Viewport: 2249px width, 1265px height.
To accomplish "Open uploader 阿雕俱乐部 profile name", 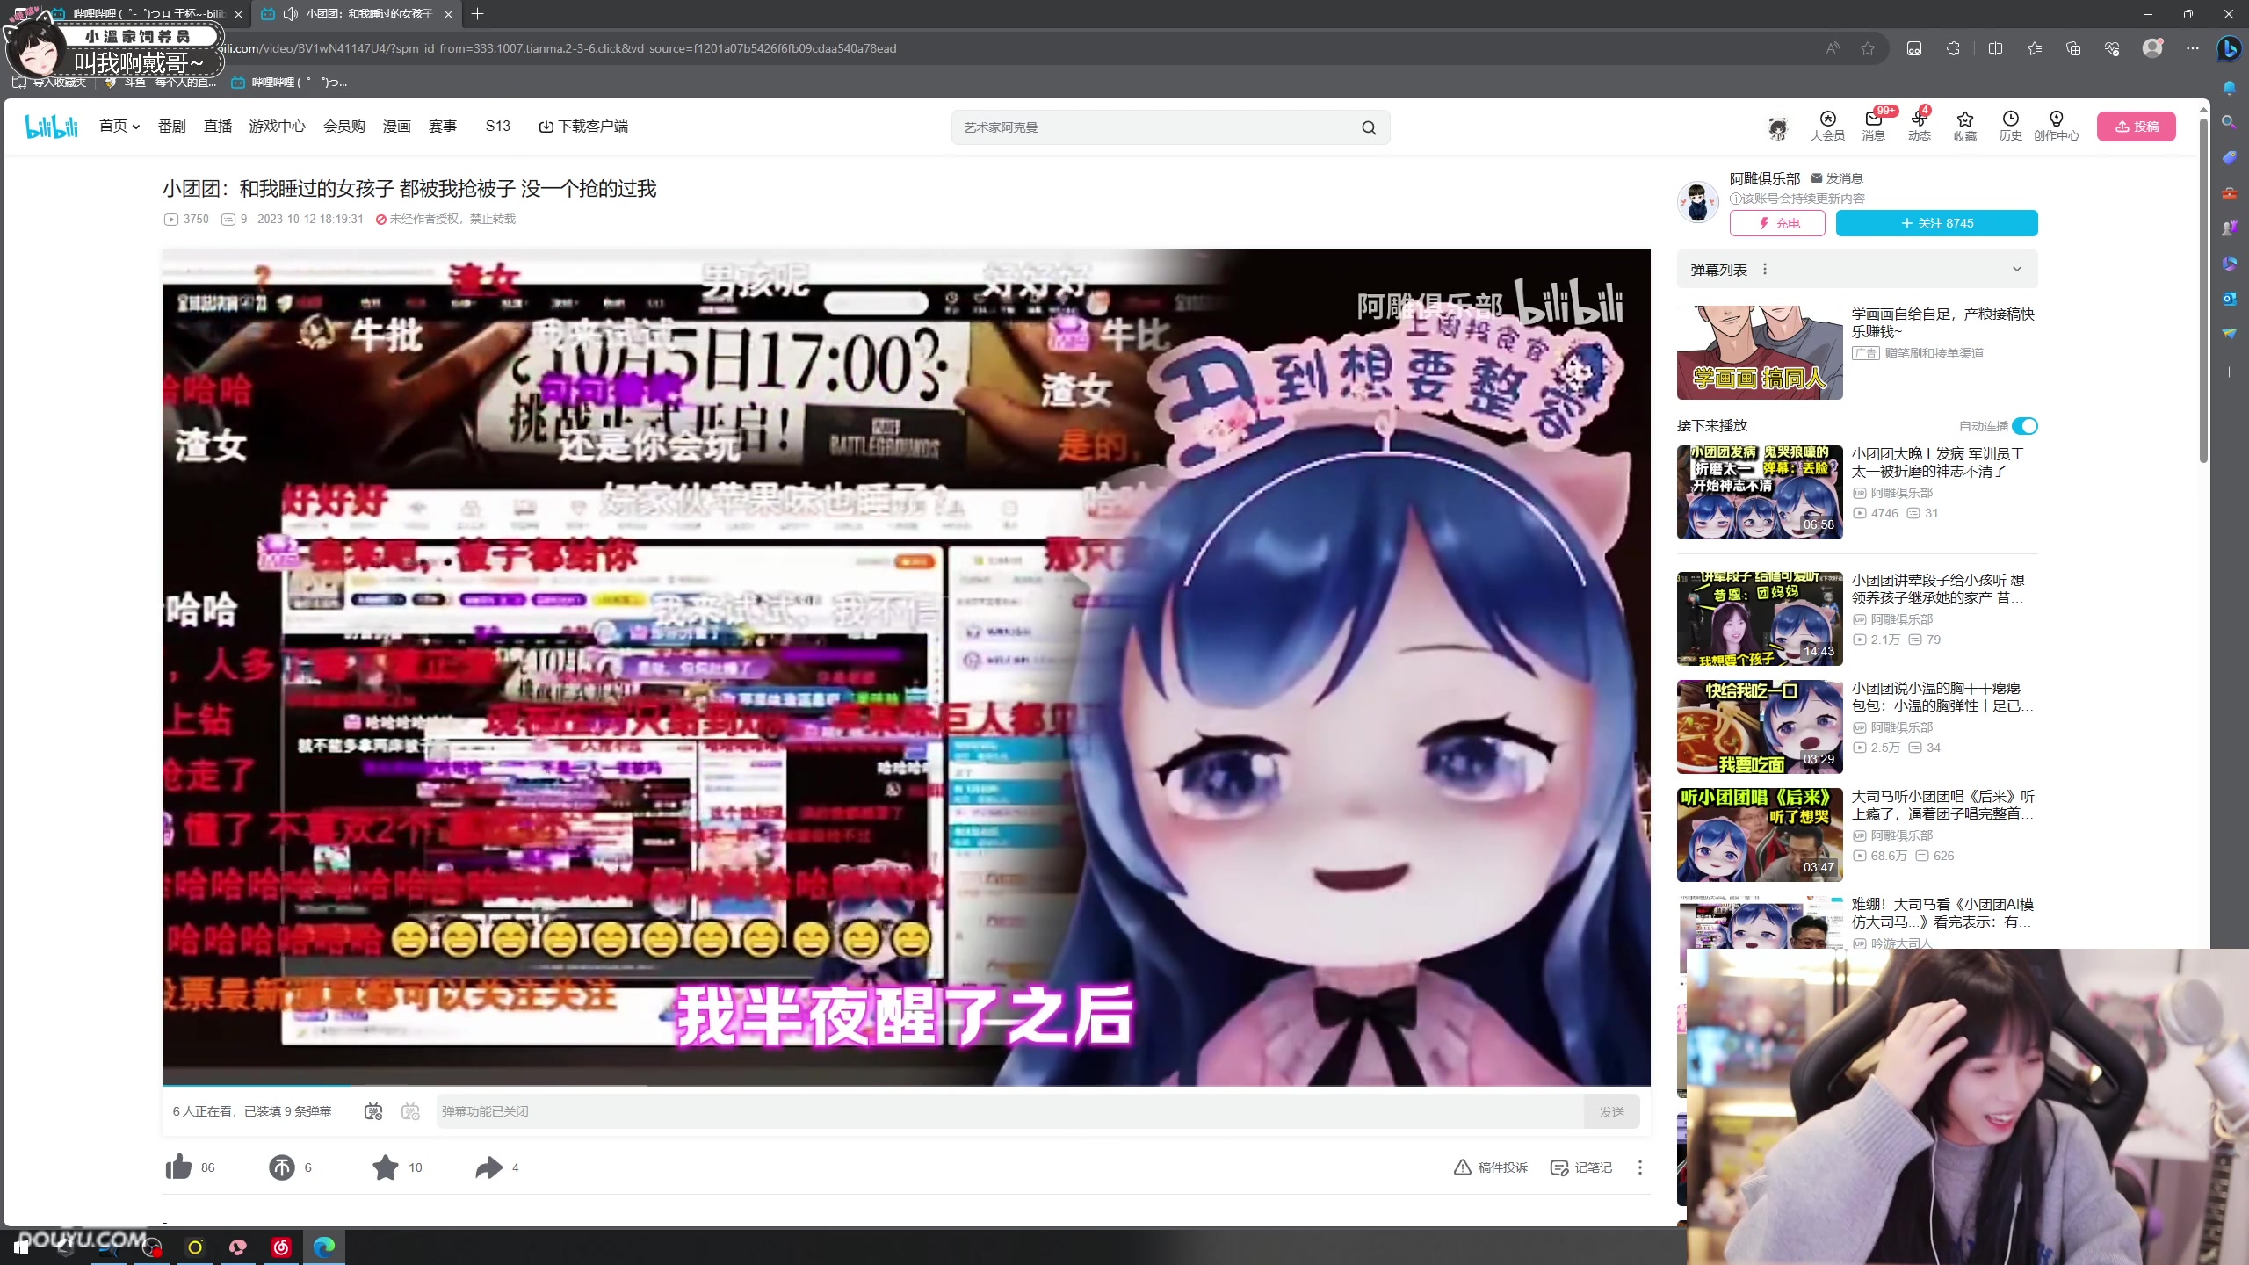I will [1764, 178].
